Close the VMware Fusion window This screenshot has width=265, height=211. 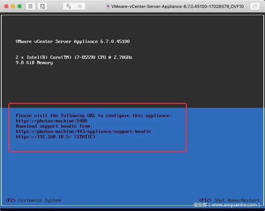(6, 6)
